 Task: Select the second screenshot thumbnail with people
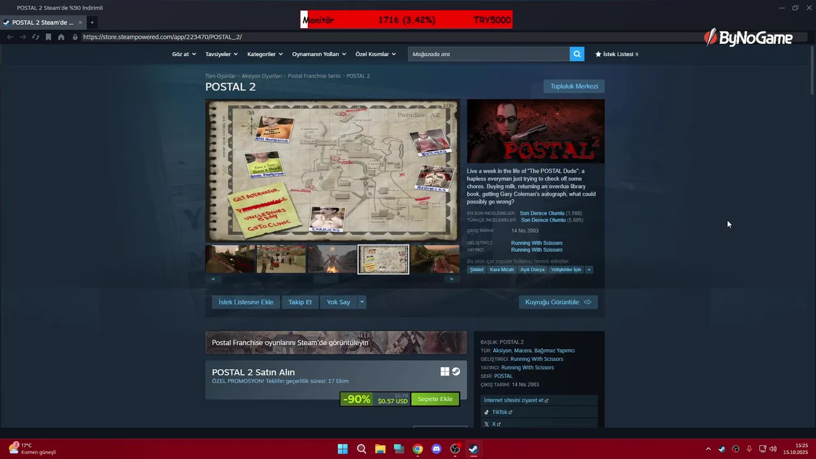(x=281, y=259)
